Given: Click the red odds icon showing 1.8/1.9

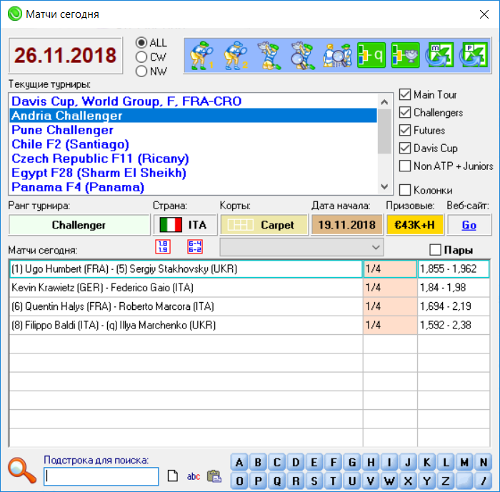Looking at the screenshot, I should pyautogui.click(x=163, y=247).
